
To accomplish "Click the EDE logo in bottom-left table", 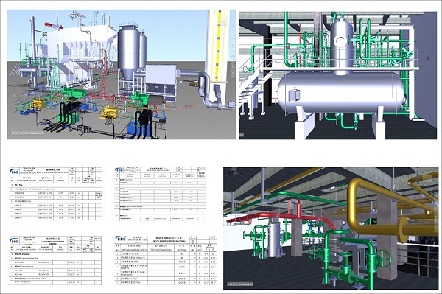I will pyautogui.click(x=15, y=241).
